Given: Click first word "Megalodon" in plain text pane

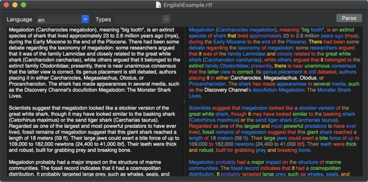Looking at the screenshot, I should coord(21,30).
